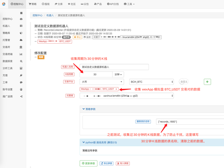The image size is (224, 168).
Task: Open 数据探索 magnifier icon in sidebar
Action: [21, 61]
